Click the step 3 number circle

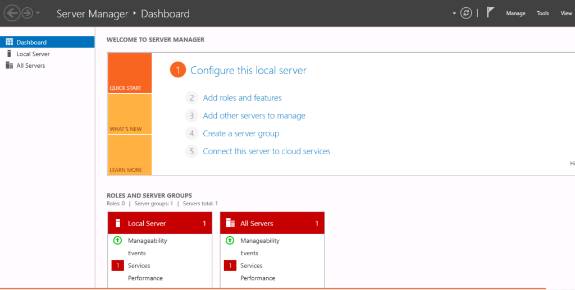(191, 116)
